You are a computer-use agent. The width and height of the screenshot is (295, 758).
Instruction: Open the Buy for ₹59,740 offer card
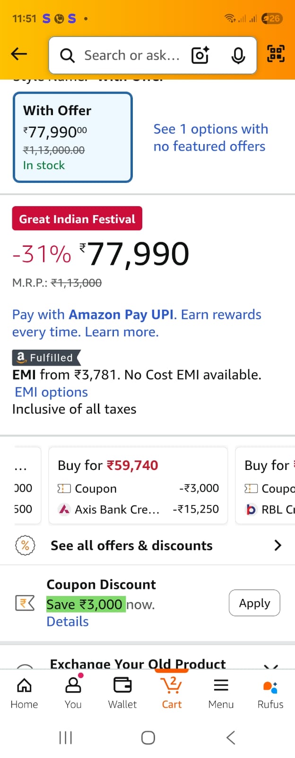click(138, 486)
